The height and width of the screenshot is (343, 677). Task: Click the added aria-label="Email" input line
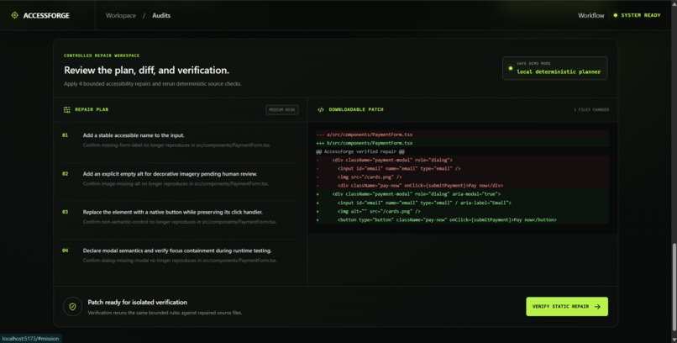tap(463, 203)
